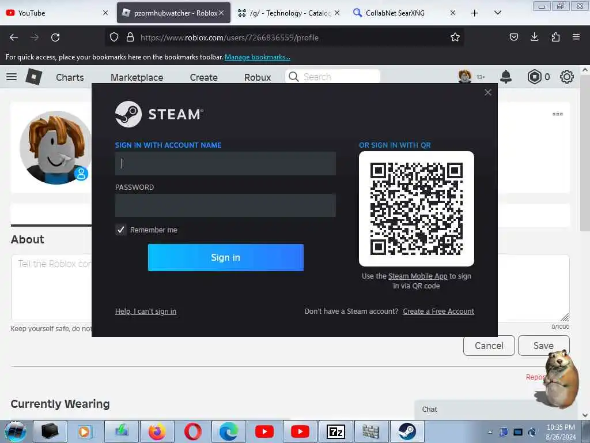The height and width of the screenshot is (443, 590).
Task: Click the Roblox logo home icon
Action: [x=33, y=77]
